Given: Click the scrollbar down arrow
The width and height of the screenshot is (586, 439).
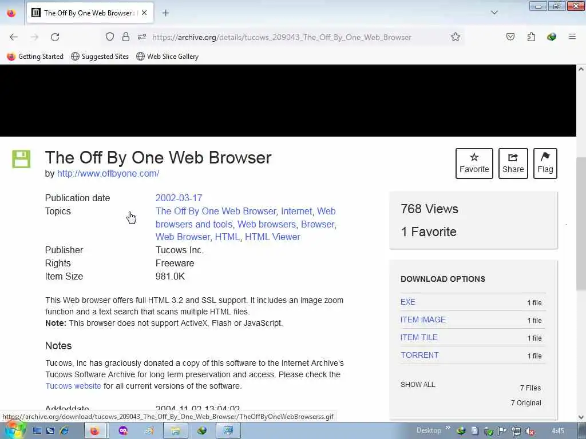Looking at the screenshot, I should click(581, 417).
